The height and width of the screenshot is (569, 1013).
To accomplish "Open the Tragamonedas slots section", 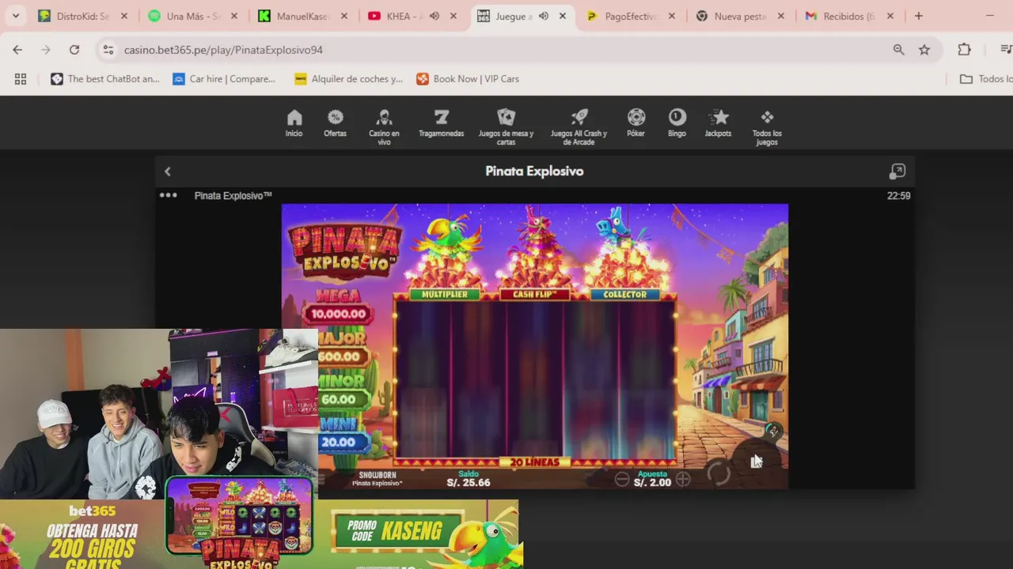I will tap(441, 123).
